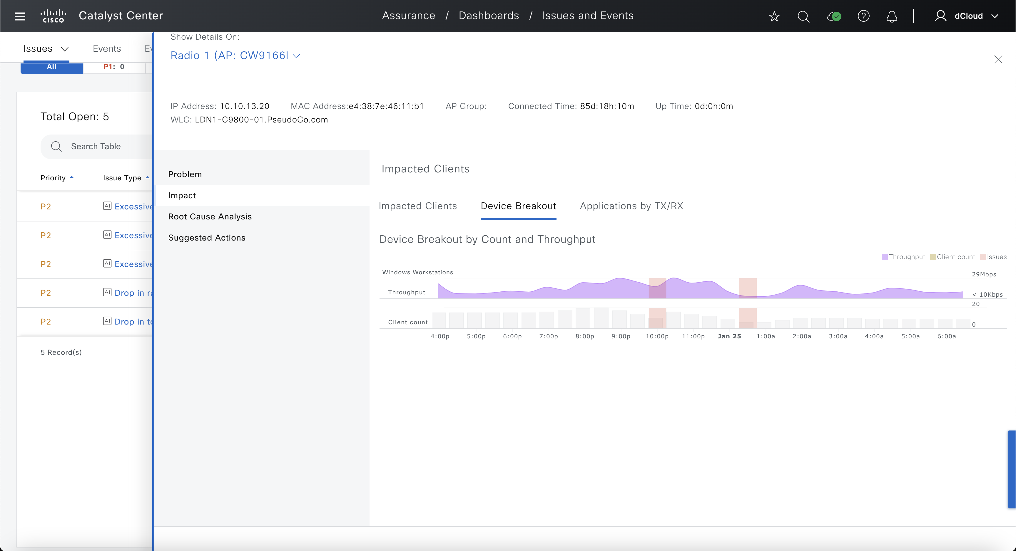Screen dimensions: 1016x551
Task: Click issue marker near Jan 25 on throughput chart
Action: [x=748, y=288]
